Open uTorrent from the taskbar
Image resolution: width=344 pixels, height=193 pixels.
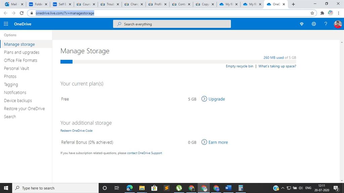click(x=179, y=188)
